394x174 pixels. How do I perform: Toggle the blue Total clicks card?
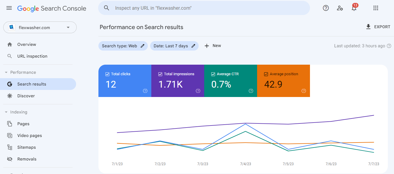[x=125, y=81]
